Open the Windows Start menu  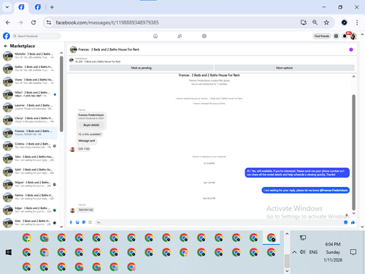tap(9, 252)
